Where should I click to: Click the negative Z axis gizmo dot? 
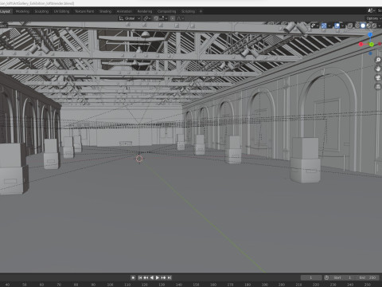click(370, 53)
